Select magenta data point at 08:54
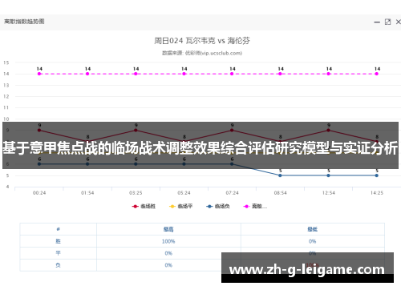This screenshot has width=401, height=290. coord(280,74)
